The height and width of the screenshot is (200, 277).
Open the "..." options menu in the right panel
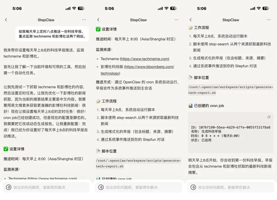(269, 20)
